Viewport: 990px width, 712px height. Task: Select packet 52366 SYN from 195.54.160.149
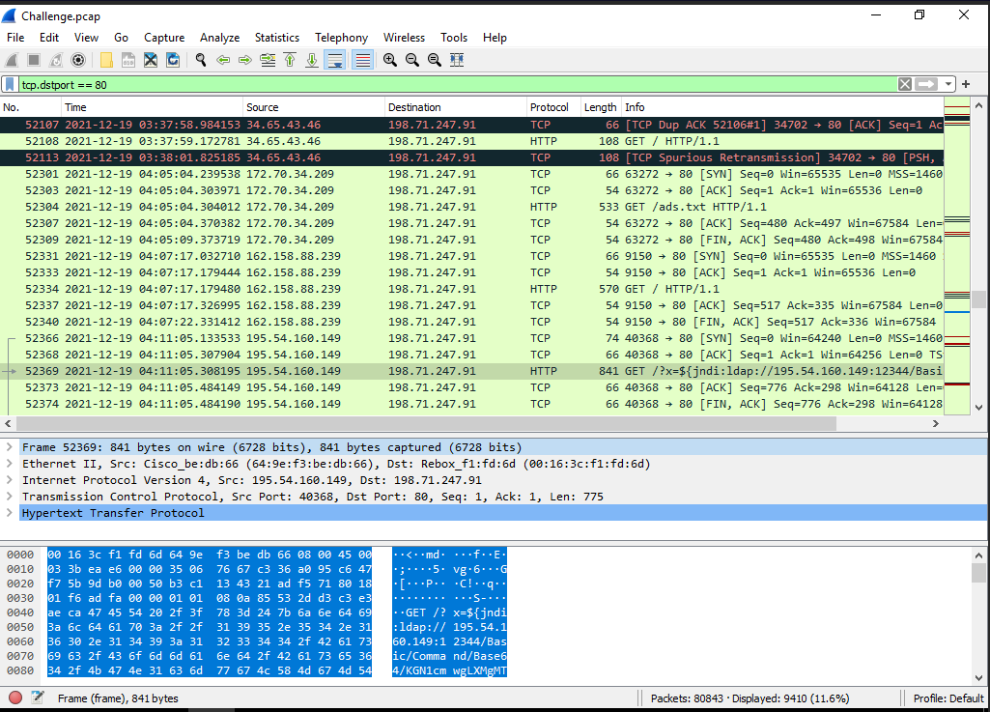pyautogui.click(x=471, y=338)
